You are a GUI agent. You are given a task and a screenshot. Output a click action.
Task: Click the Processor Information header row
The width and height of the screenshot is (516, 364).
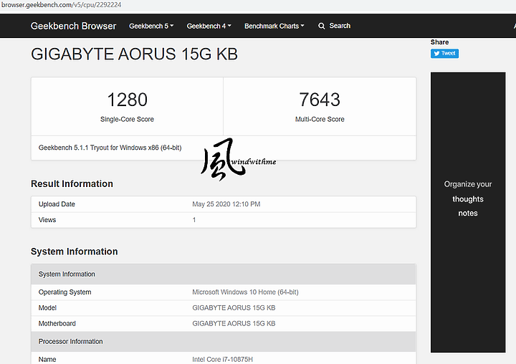point(224,342)
